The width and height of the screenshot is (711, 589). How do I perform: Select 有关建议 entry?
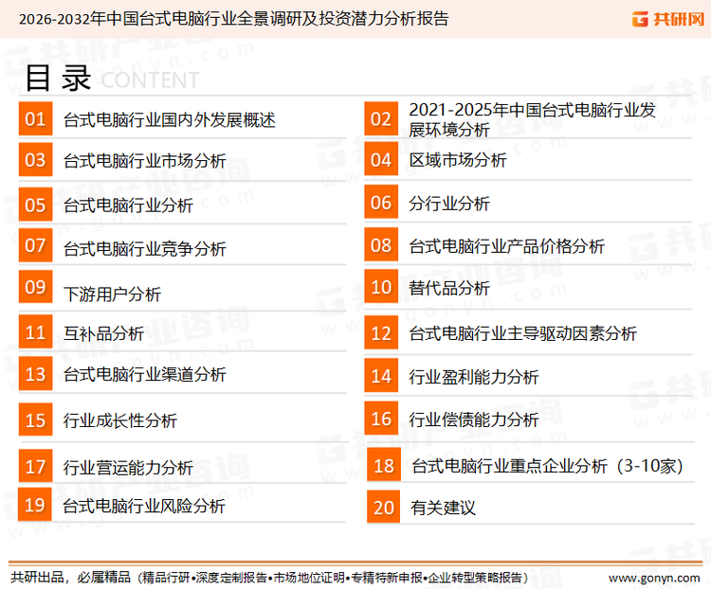click(x=443, y=509)
